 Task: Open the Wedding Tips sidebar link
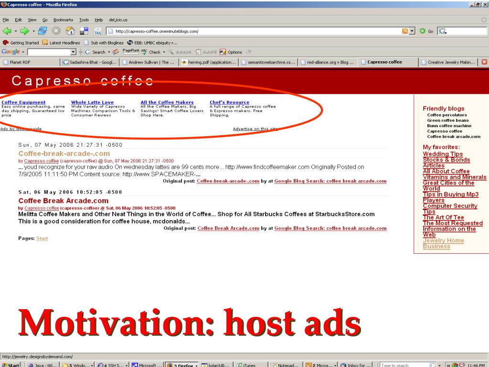443,154
